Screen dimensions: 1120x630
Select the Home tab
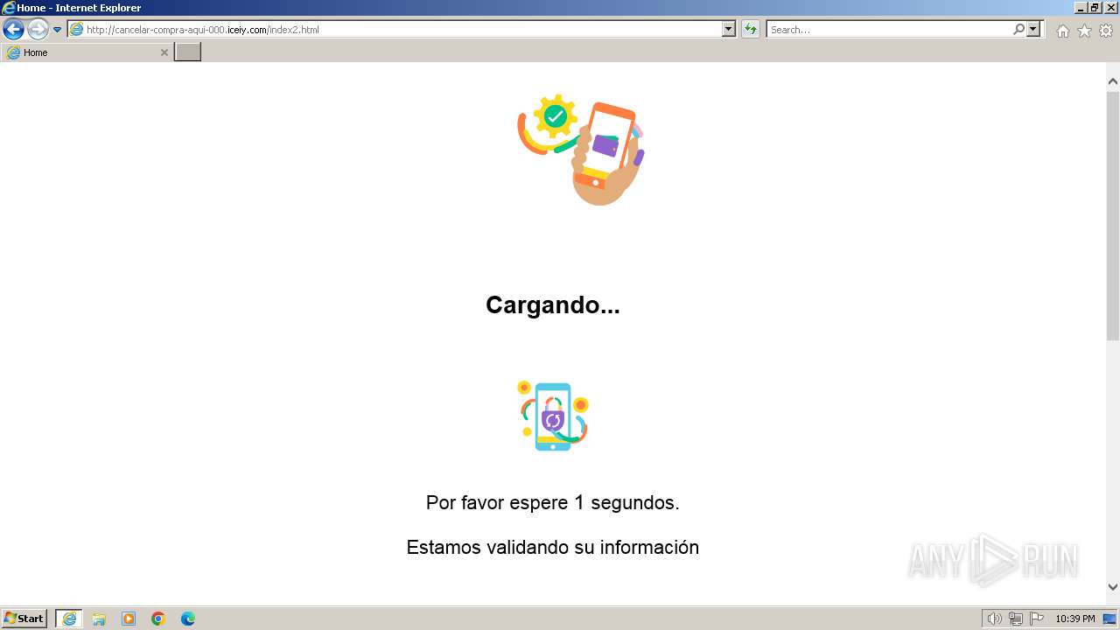click(87, 52)
